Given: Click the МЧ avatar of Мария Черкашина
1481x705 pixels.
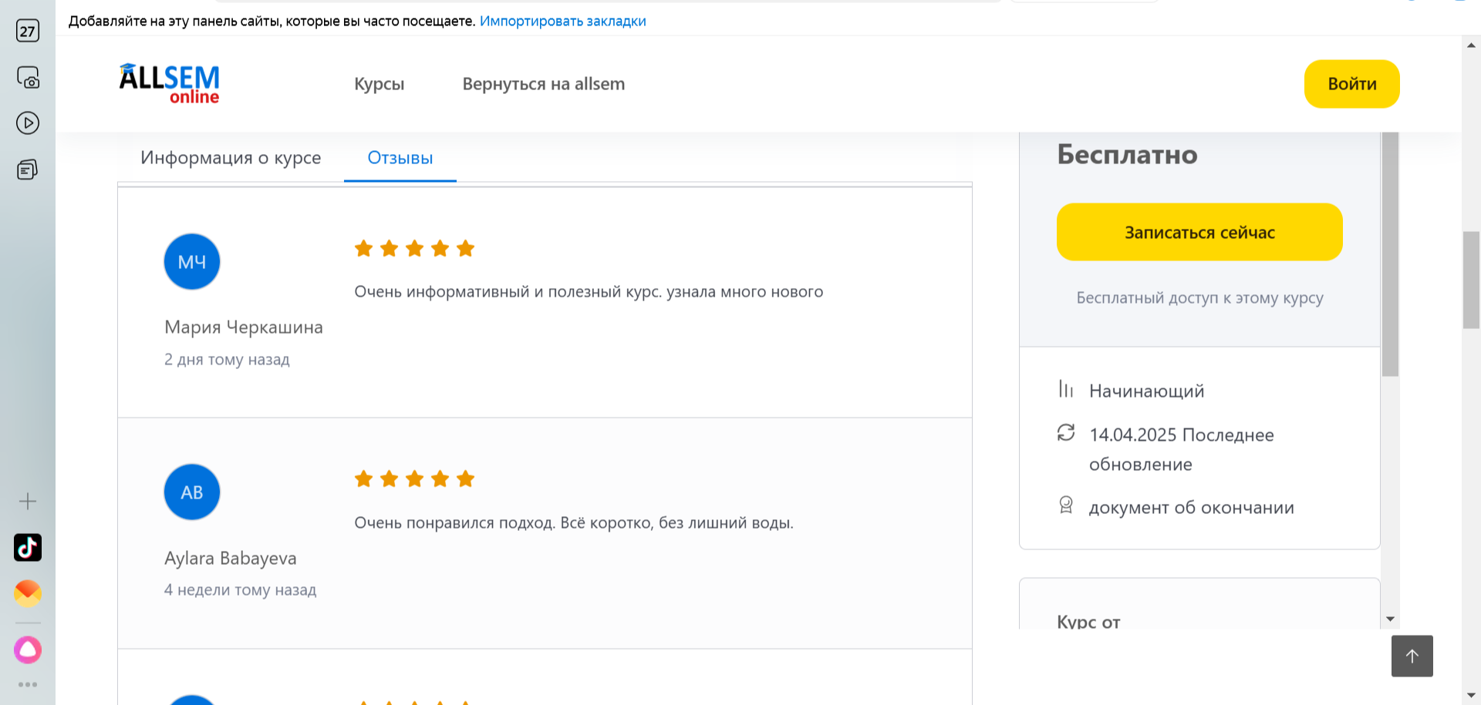Looking at the screenshot, I should [192, 262].
